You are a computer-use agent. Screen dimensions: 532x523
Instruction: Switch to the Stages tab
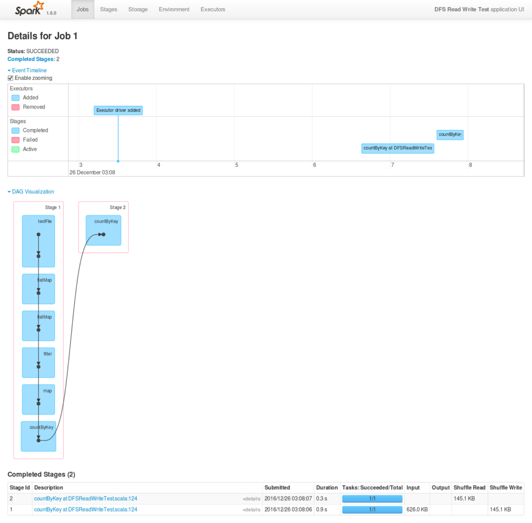point(109,9)
